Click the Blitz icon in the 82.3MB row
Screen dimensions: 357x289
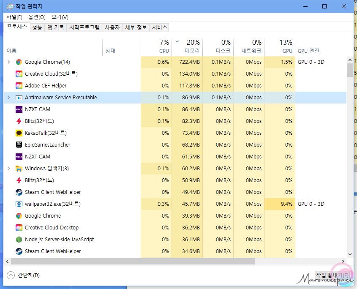click(19, 121)
